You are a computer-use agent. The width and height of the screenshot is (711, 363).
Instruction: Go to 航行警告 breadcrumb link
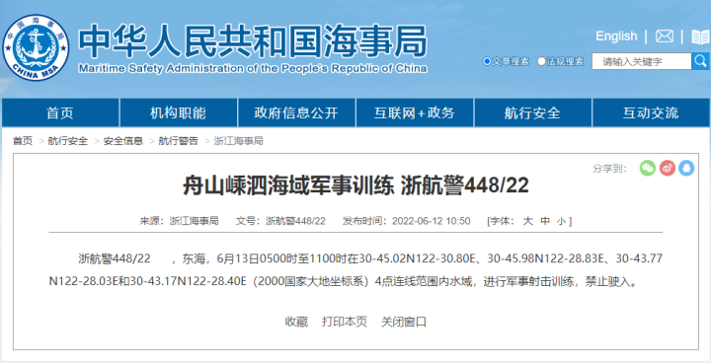click(x=178, y=141)
